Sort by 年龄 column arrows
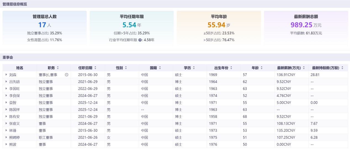Viewport: 350px width, 149px height. pyautogui.click(x=261, y=68)
